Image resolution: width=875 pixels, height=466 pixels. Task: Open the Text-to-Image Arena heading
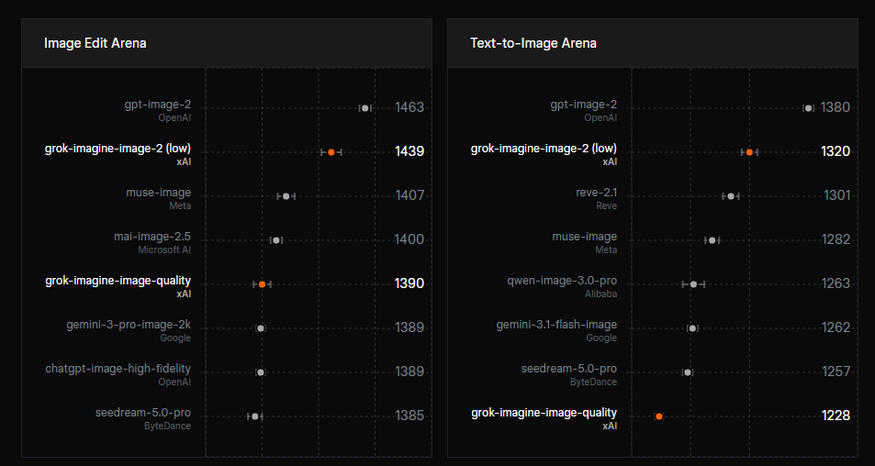tap(533, 43)
